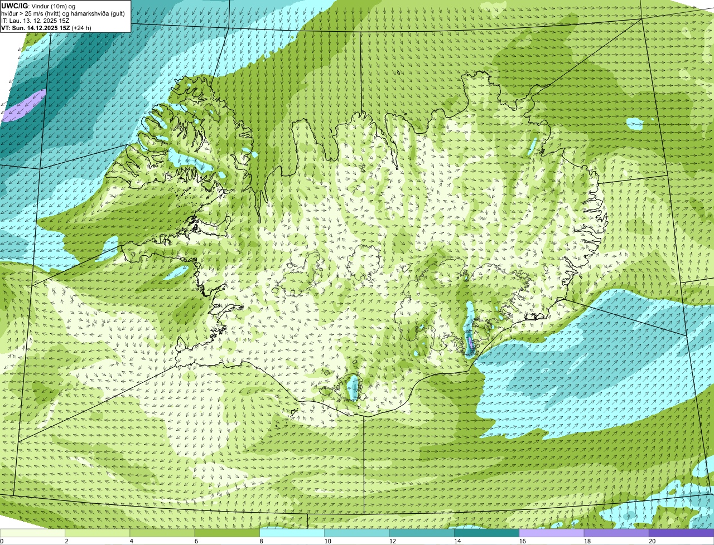Click the purple strong-wind patch off the northwest coast

(23, 105)
